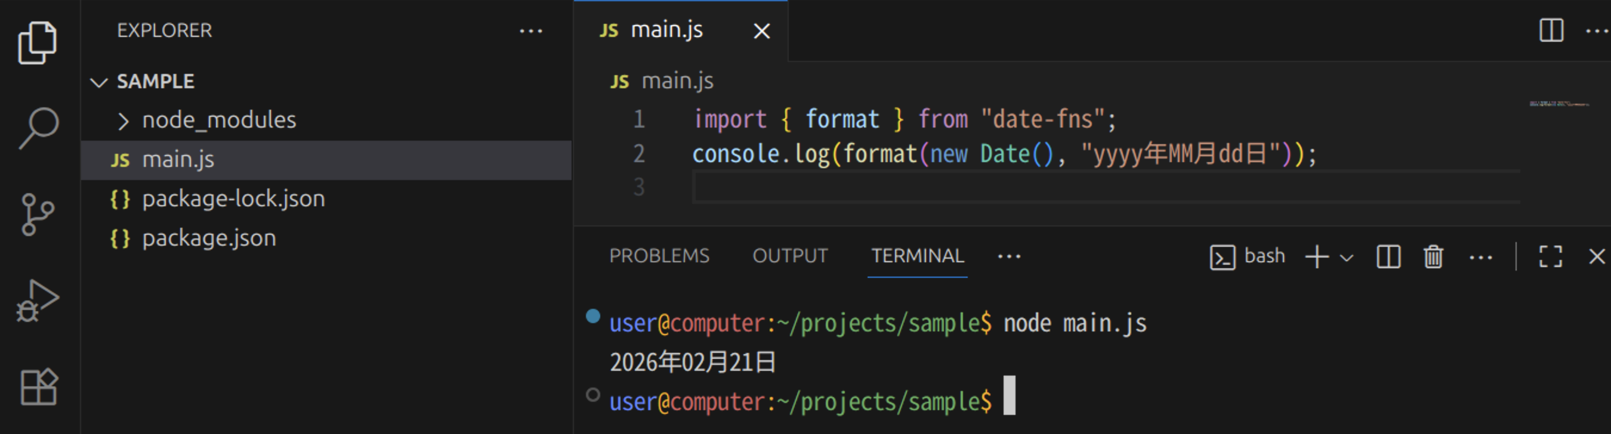The image size is (1611, 434).
Task: Switch to the PROBLEMS tab
Action: pyautogui.click(x=659, y=256)
